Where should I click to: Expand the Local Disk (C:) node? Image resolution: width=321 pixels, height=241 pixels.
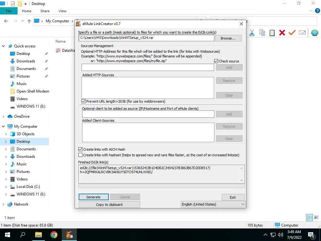point(6,187)
